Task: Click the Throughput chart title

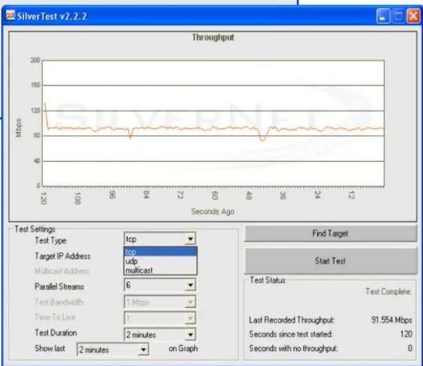Action: [x=213, y=37]
